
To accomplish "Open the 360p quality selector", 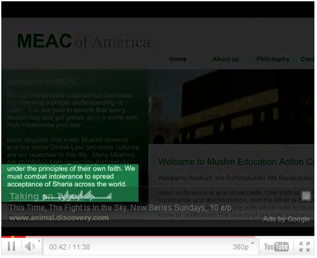I will 241,247.
